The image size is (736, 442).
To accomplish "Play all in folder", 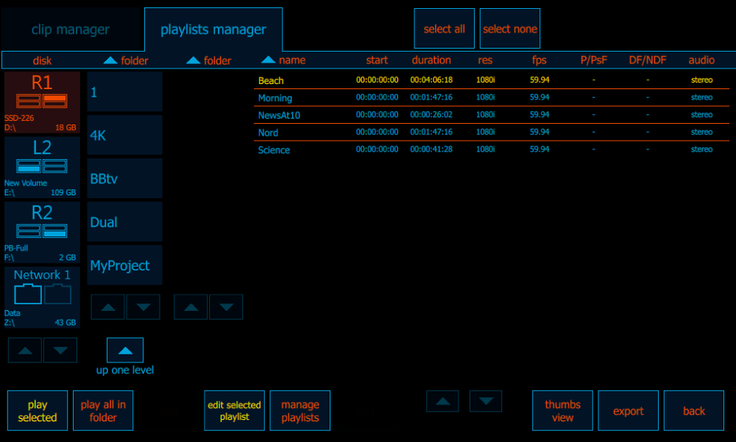I will click(103, 410).
